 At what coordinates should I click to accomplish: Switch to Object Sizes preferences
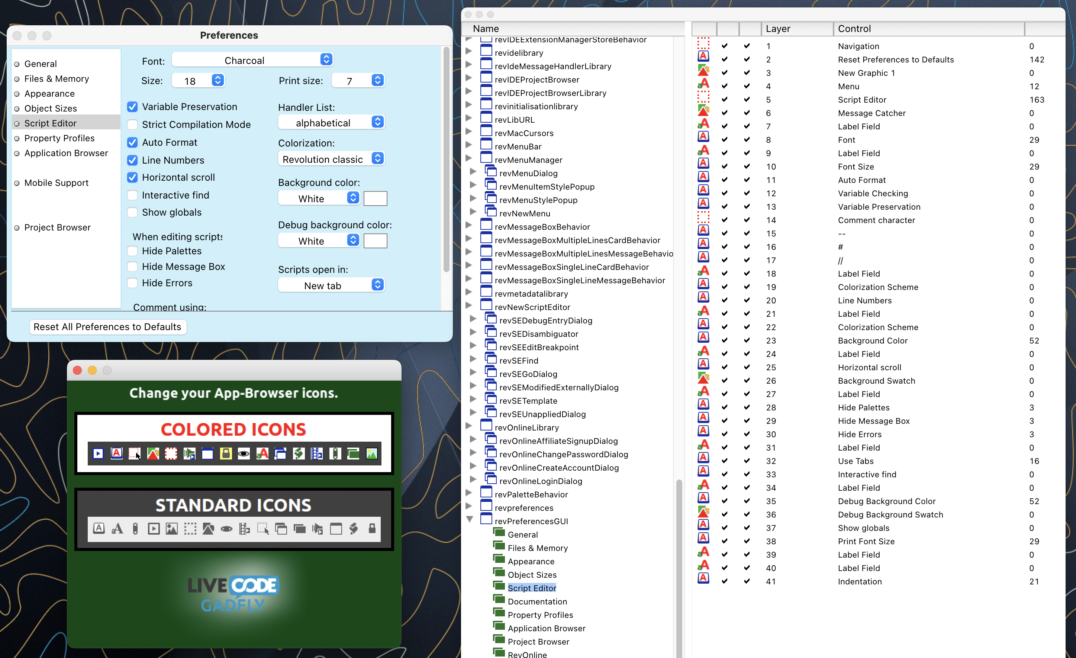tap(50, 108)
